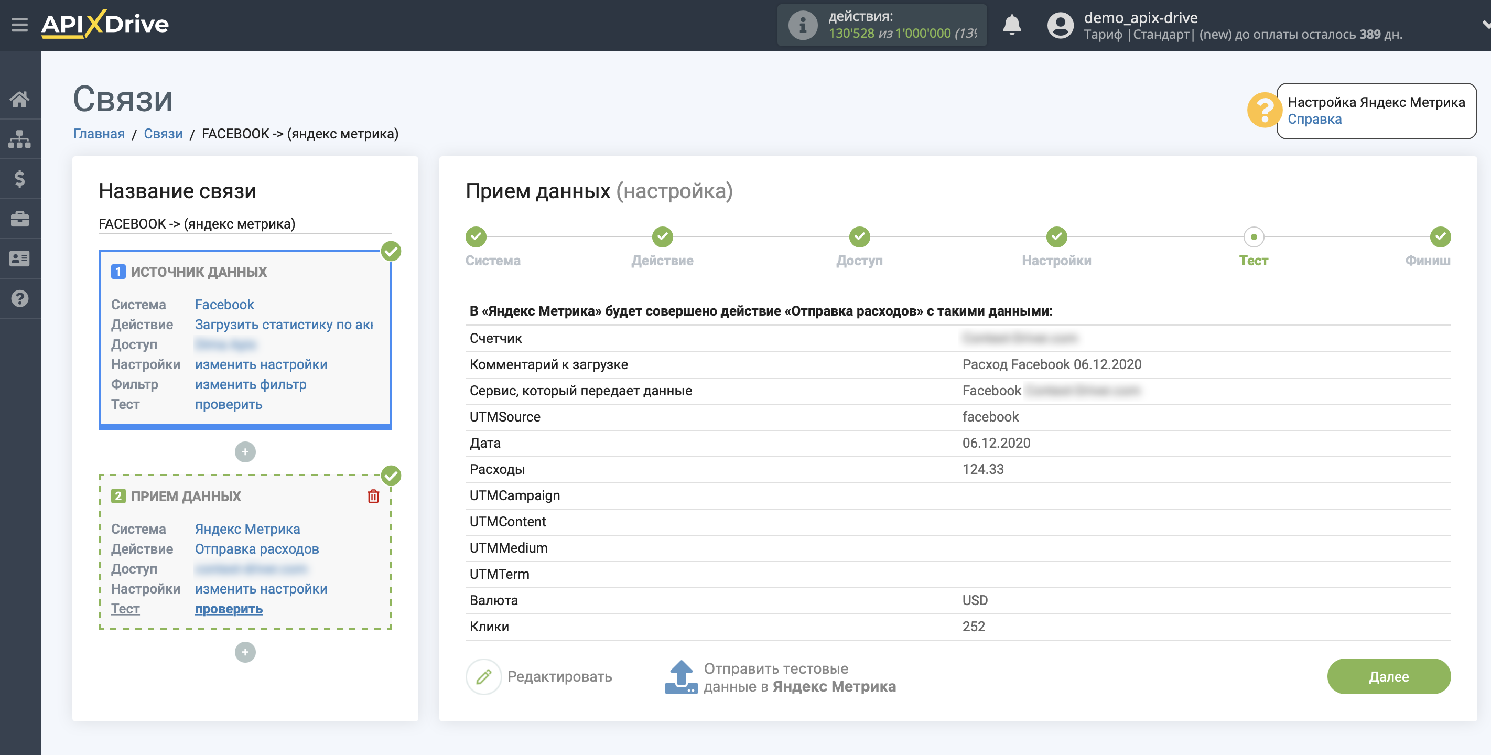Click the Яндекс Метрика system link
This screenshot has width=1491, height=755.
[247, 529]
